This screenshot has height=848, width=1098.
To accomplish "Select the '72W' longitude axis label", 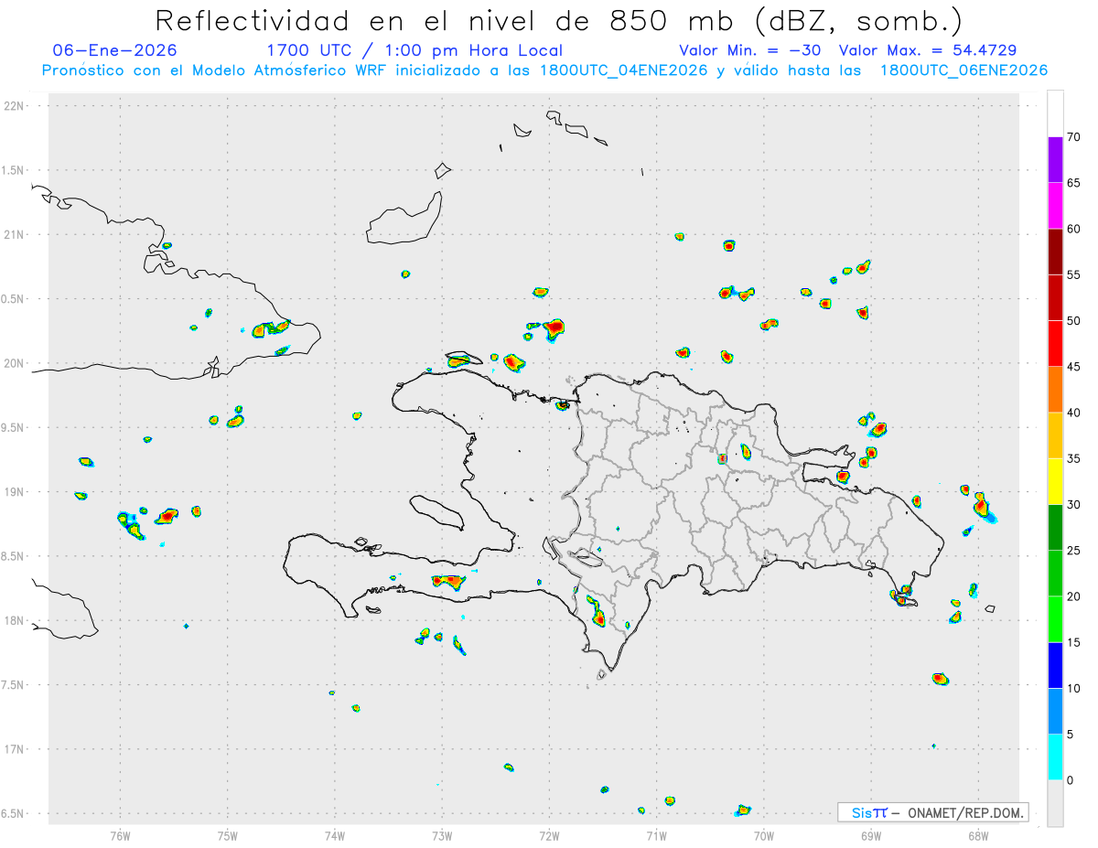I will [549, 835].
